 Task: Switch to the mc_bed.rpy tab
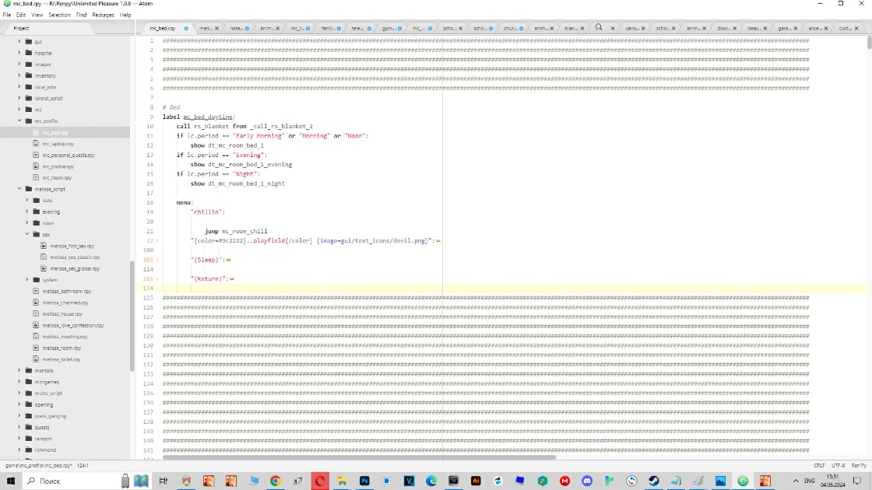(x=163, y=28)
